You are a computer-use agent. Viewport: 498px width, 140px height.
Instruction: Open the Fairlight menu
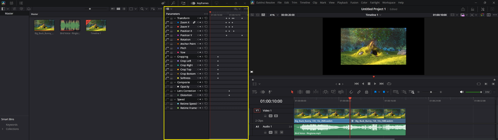(375, 3)
